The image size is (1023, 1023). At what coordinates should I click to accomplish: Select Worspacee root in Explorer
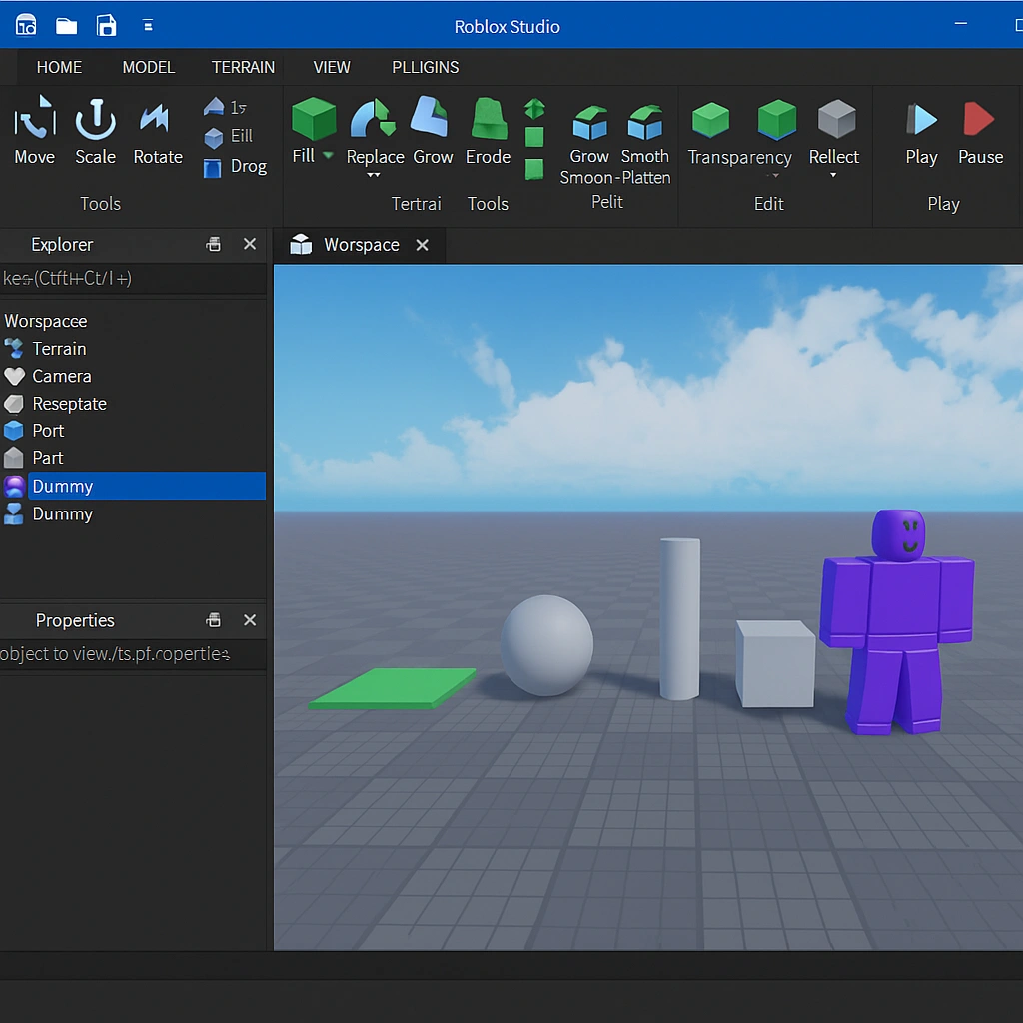coord(46,321)
